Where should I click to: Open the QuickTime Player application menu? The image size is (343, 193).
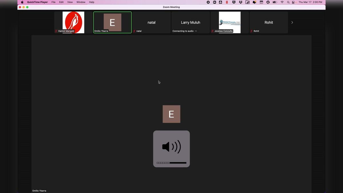point(37,2)
